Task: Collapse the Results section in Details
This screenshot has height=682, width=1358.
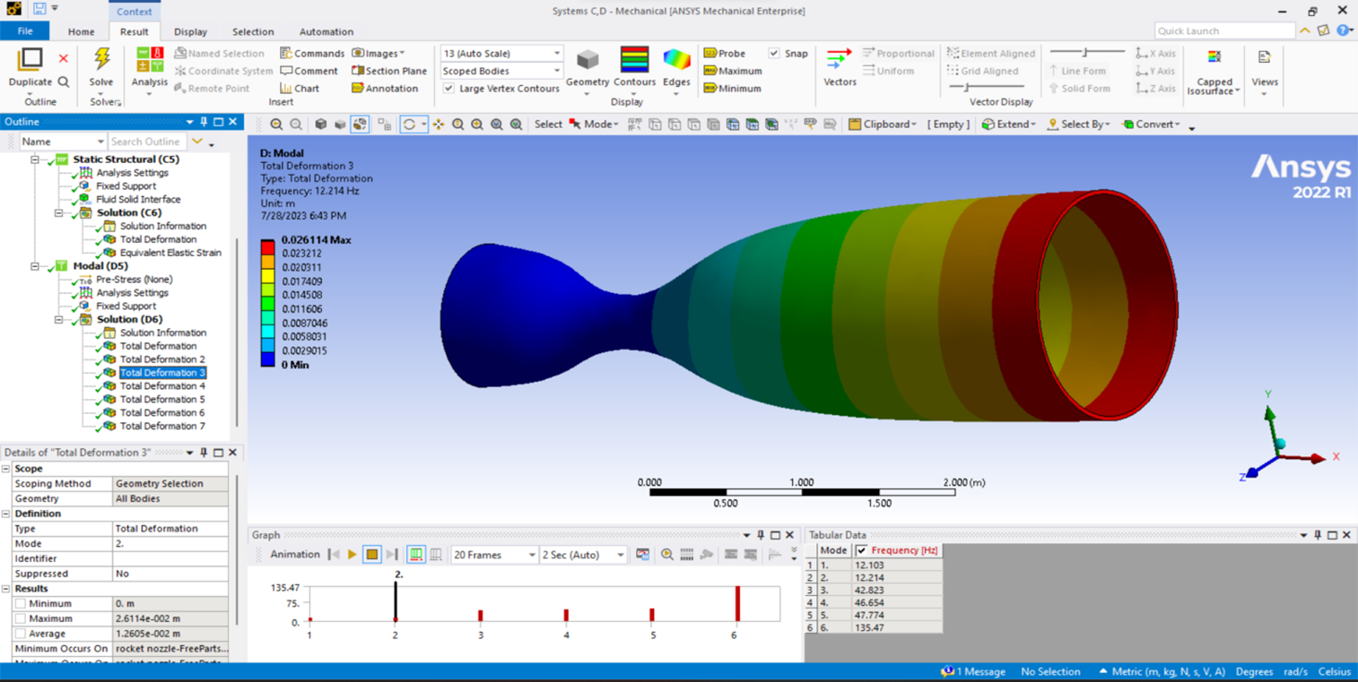Action: pos(6,589)
